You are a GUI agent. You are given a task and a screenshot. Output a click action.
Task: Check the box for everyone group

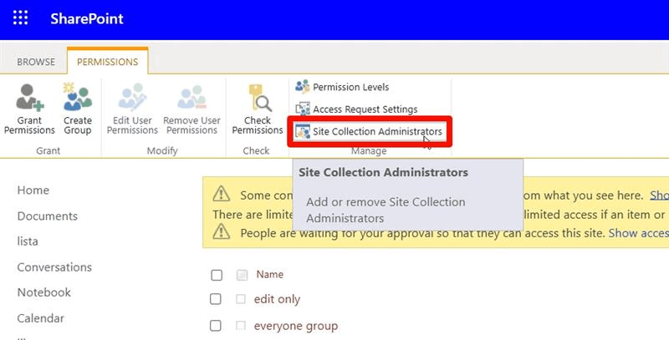[x=216, y=326]
